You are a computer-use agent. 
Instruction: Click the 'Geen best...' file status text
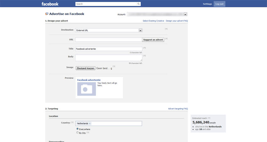(x=104, y=68)
